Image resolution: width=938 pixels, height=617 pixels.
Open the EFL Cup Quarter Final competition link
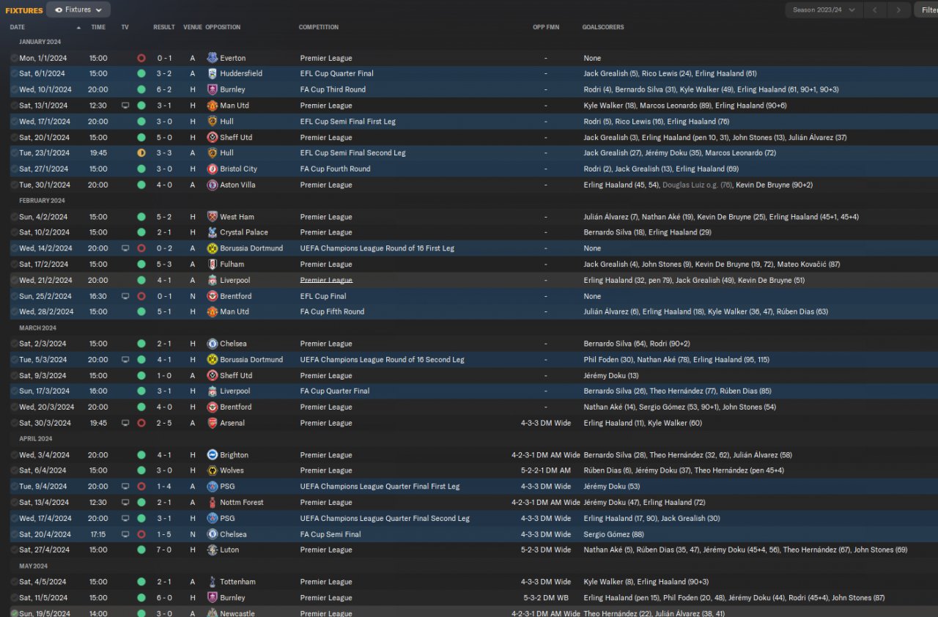(x=337, y=73)
